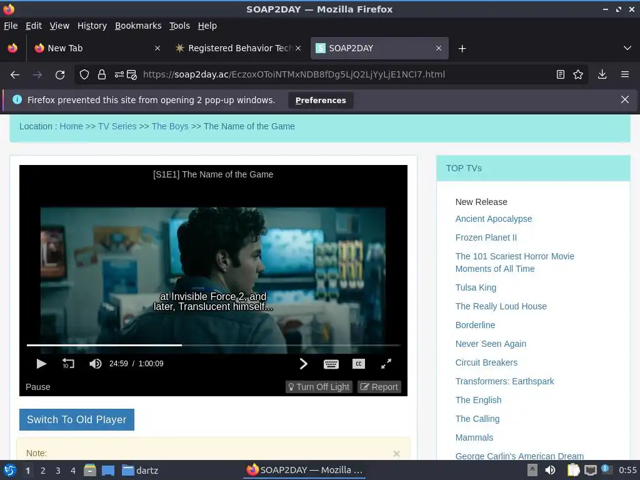Open The English link
The image size is (640, 480).
(478, 400)
